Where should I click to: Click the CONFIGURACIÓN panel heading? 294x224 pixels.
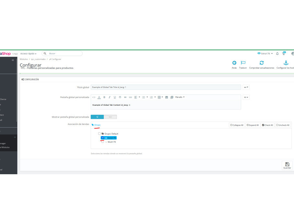click(x=30, y=80)
